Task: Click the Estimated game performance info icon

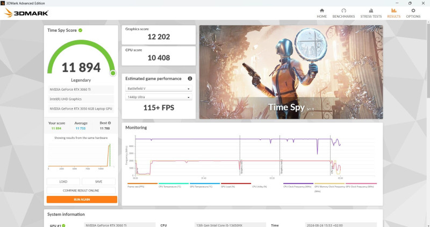Action: (190, 78)
